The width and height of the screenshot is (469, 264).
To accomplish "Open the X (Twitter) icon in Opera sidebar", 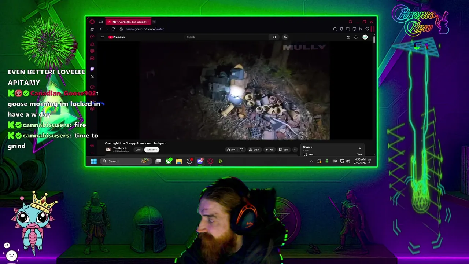I will [x=92, y=76].
